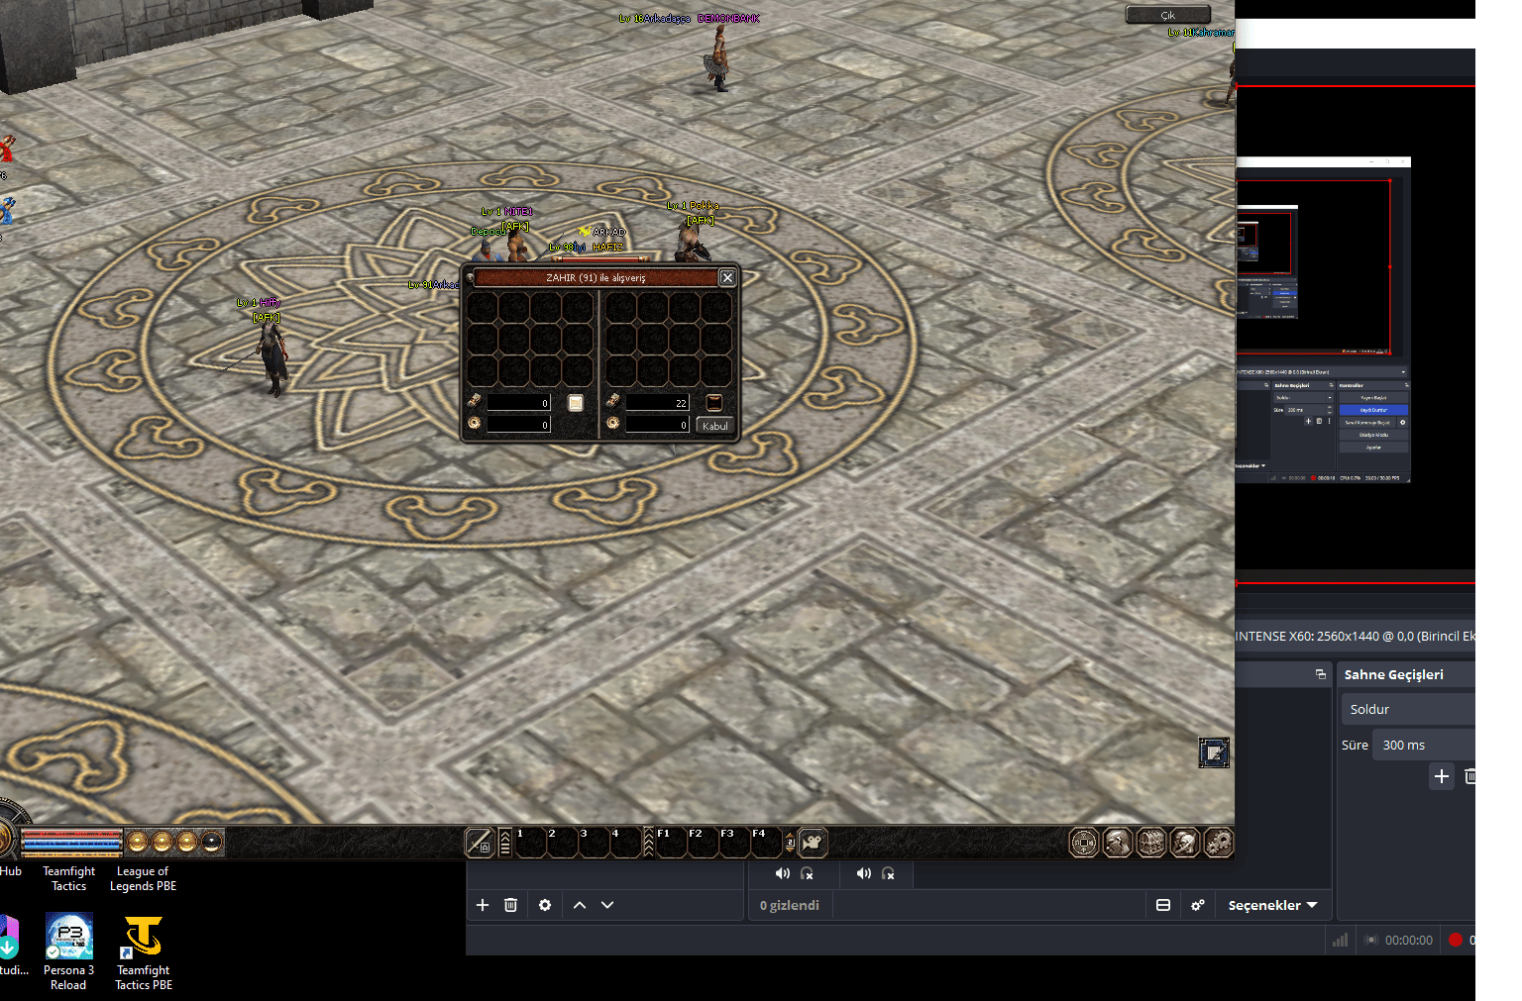This screenshot has height=1001, width=1522.
Task: Select quick slot 2 in the game bar
Action: point(562,843)
